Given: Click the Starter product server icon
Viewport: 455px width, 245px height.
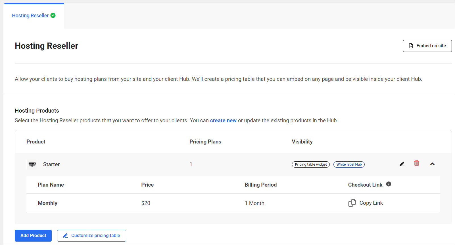Looking at the screenshot, I should click(32, 164).
